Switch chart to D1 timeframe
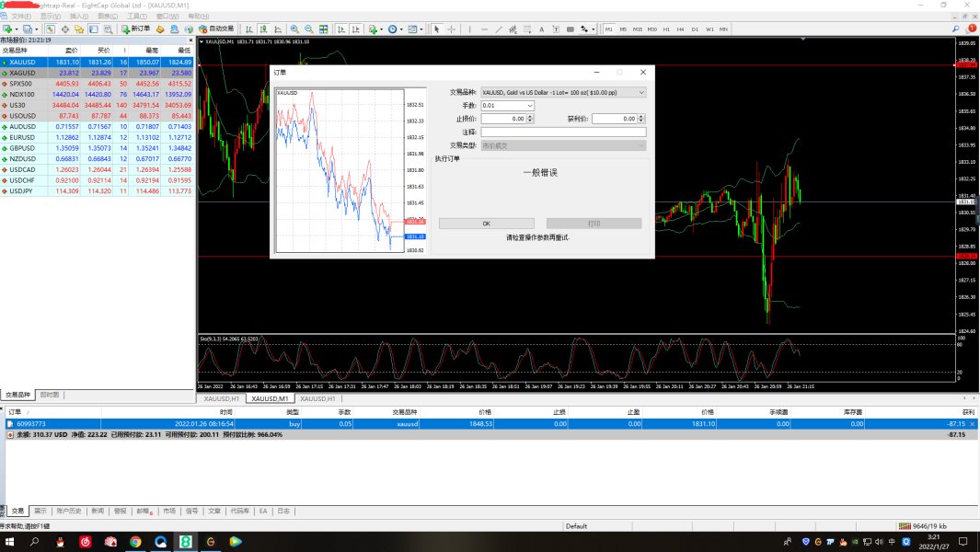Screen dimensions: 980x552 [695, 29]
